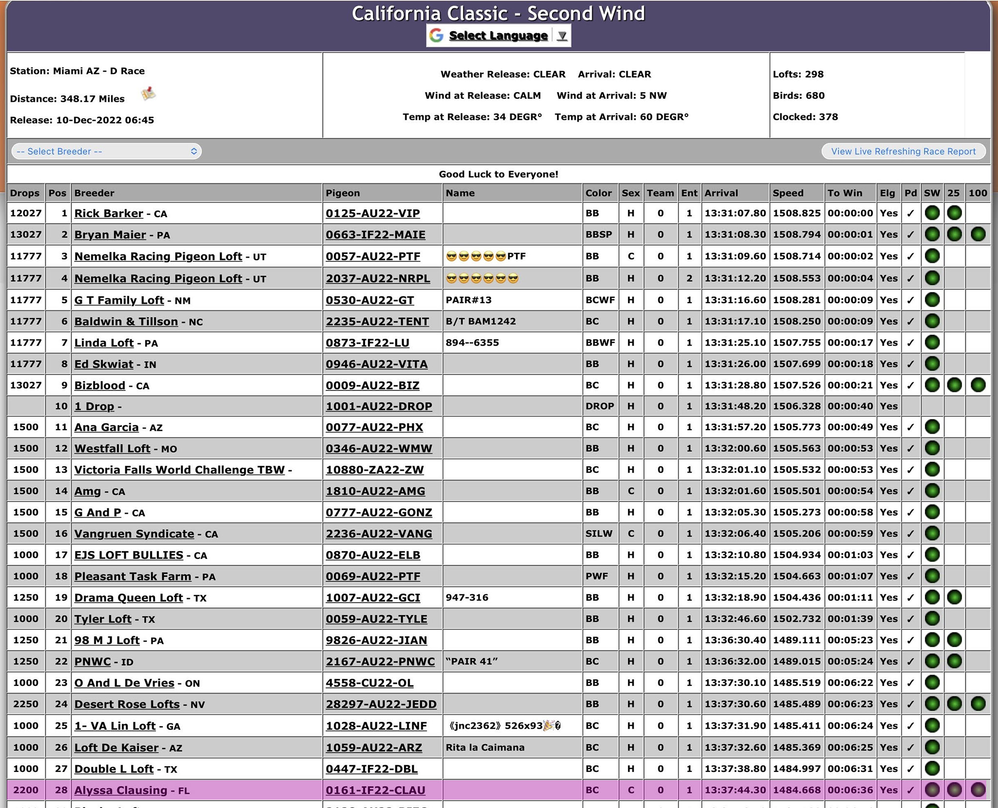Click the highlighted Alyssa Clausing breeder link
The width and height of the screenshot is (998, 808).
[x=120, y=790]
